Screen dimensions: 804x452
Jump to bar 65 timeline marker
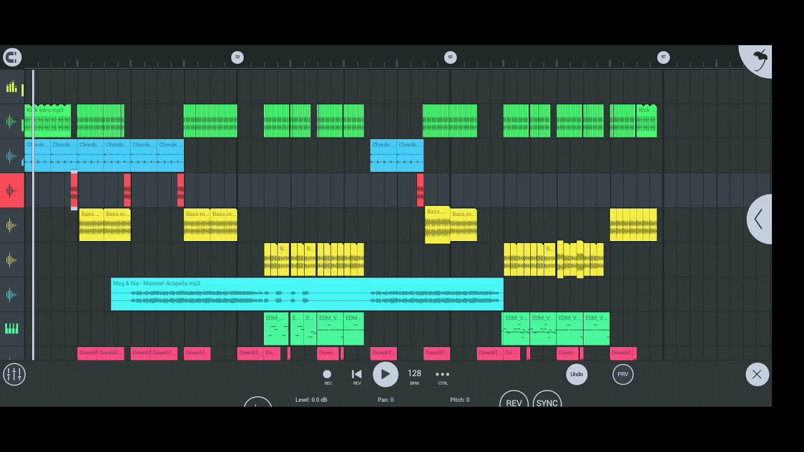click(x=450, y=57)
